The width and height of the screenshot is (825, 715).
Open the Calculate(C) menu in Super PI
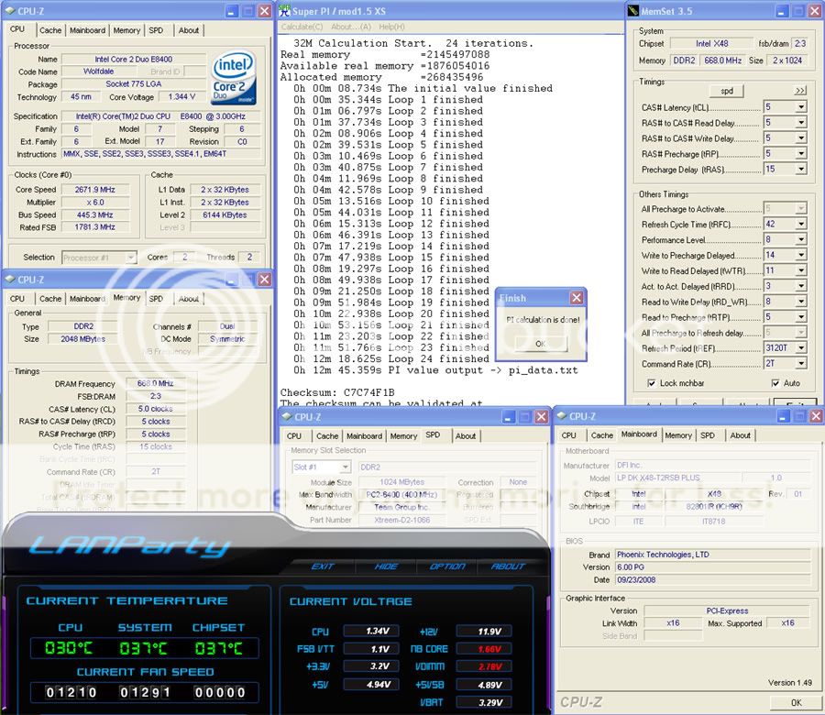coord(302,27)
